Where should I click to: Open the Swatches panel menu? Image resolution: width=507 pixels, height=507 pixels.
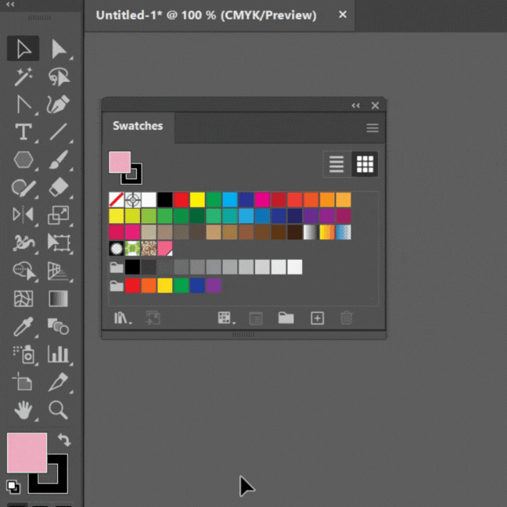tap(372, 128)
